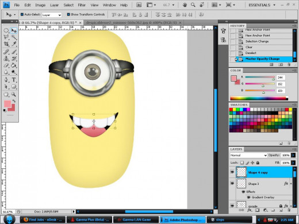Open the Layer menu
Screen dimensions: 299x224
pos(54,5)
